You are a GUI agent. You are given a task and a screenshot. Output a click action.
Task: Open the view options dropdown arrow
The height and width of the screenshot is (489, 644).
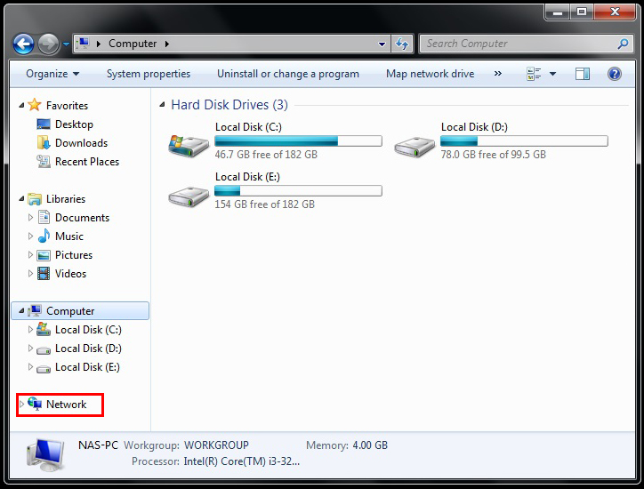point(552,74)
